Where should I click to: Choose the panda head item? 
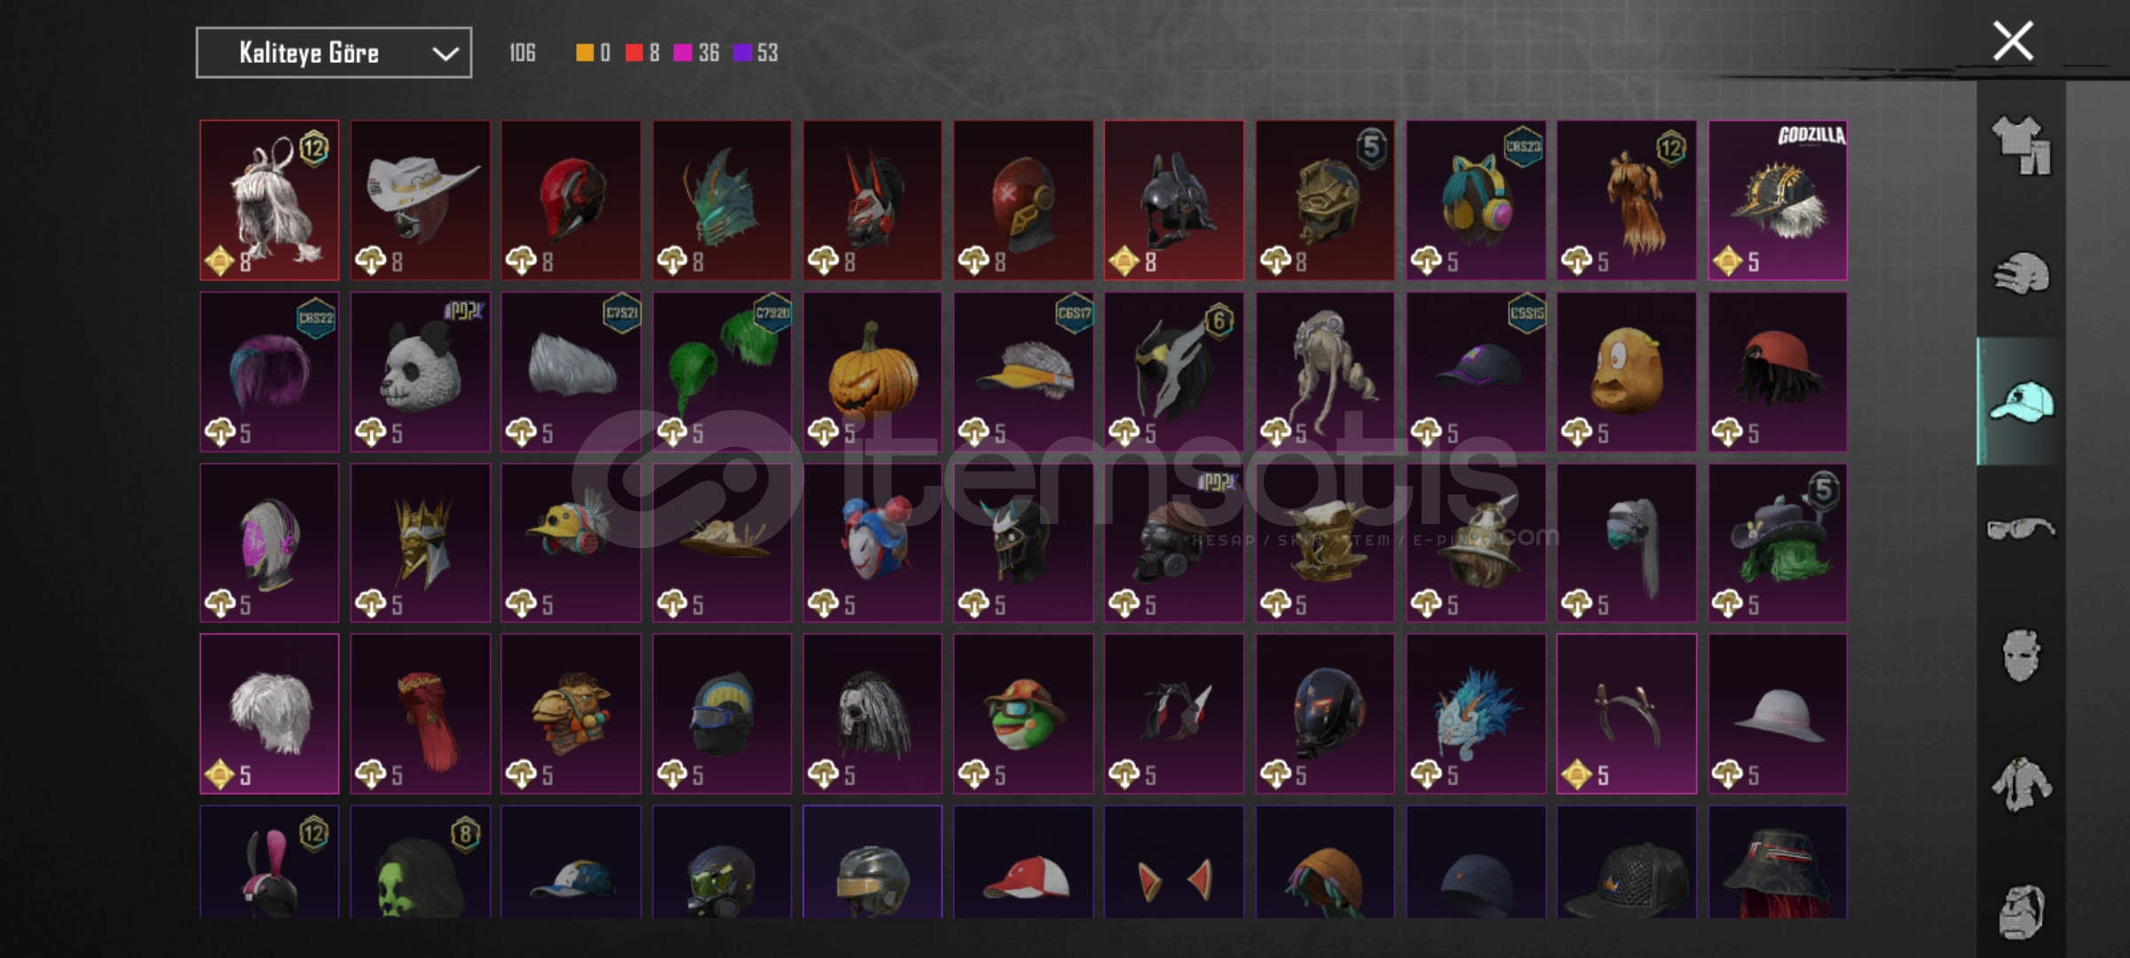420,372
